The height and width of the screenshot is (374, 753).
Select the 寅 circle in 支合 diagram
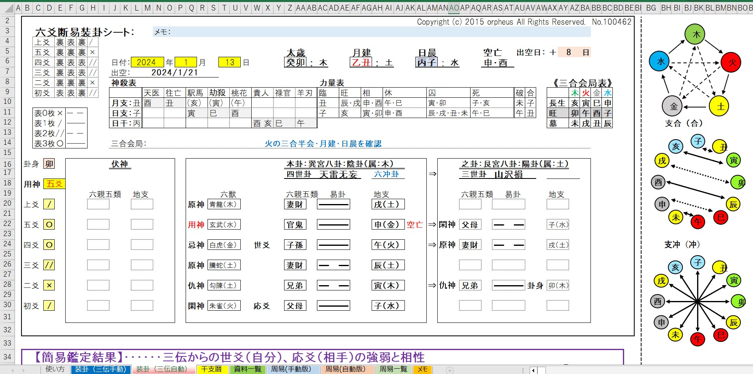pyautogui.click(x=734, y=160)
